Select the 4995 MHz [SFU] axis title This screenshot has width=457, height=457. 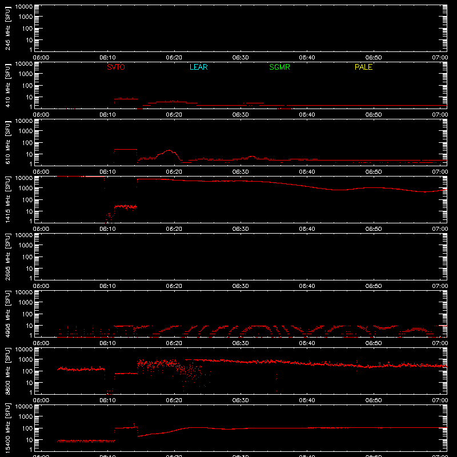tap(7, 314)
